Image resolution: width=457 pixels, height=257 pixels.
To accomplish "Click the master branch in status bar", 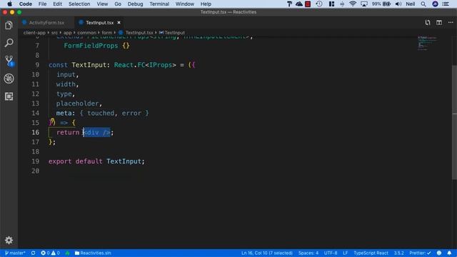I will [x=15, y=253].
